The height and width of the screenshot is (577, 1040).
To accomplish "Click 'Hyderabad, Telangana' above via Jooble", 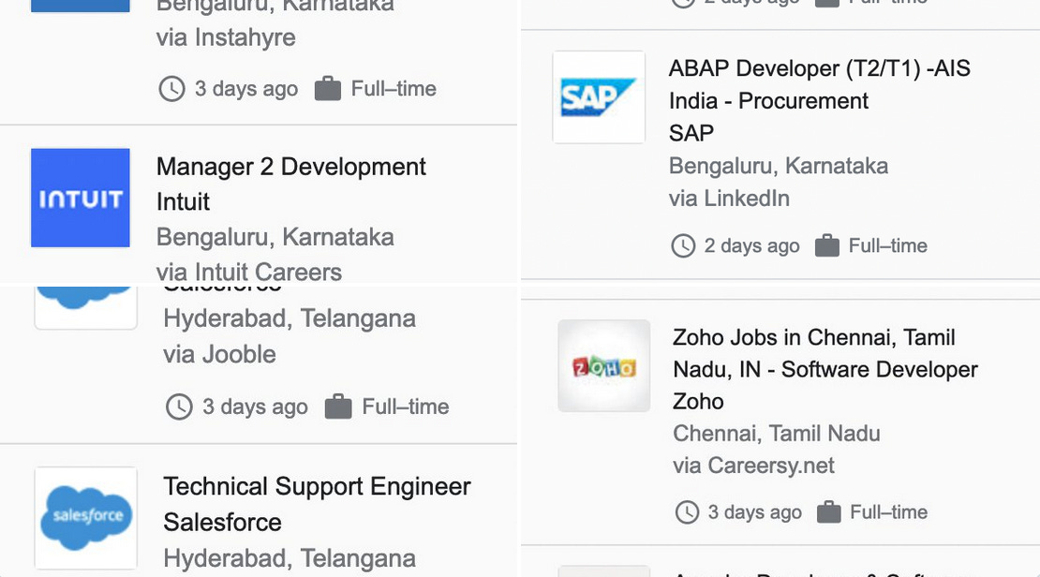I will [x=290, y=318].
